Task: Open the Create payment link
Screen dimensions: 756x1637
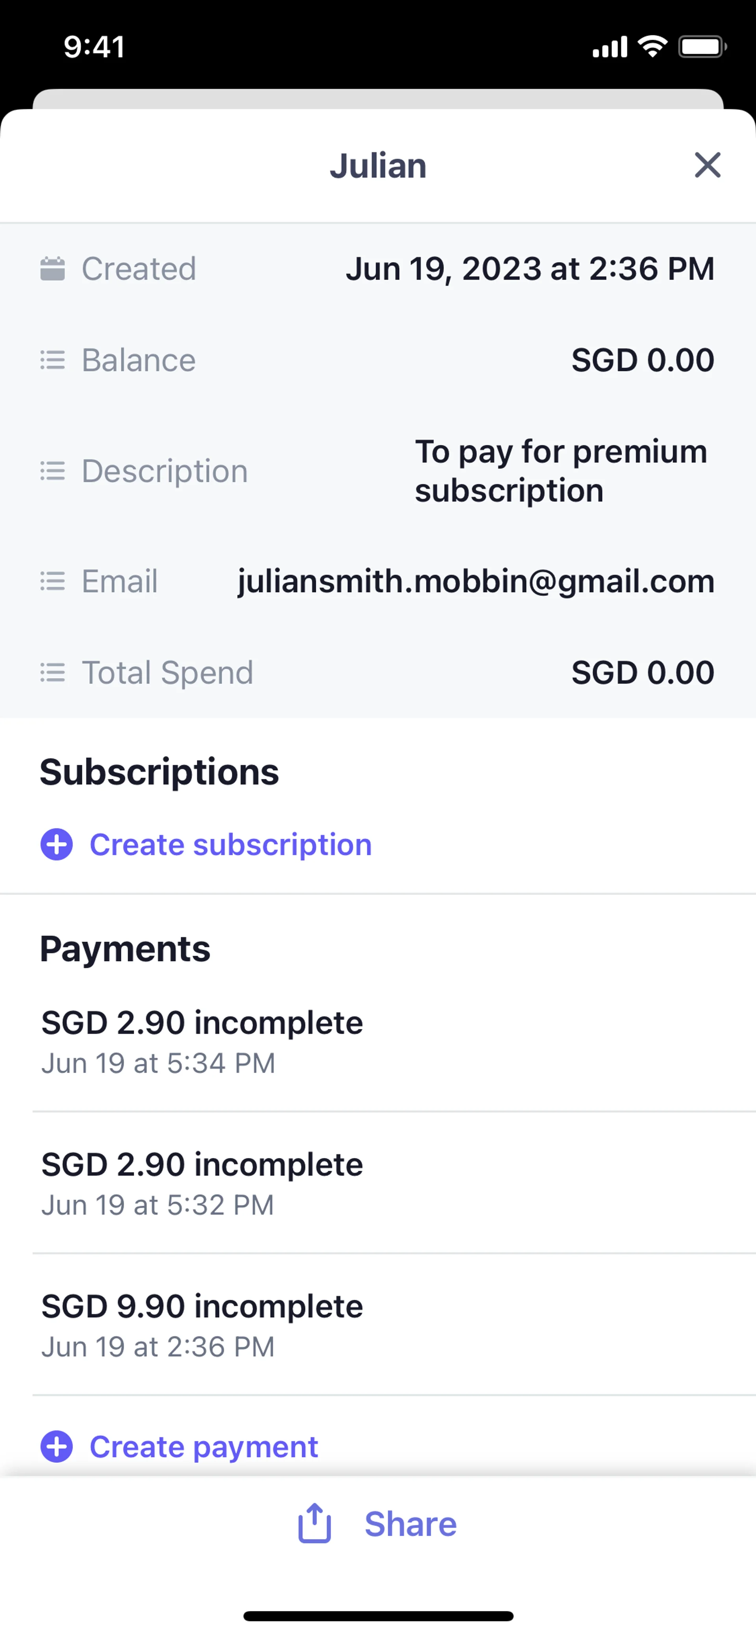Action: [x=203, y=1447]
